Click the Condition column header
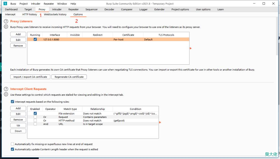The width and height of the screenshot is (280, 159). click(136, 109)
